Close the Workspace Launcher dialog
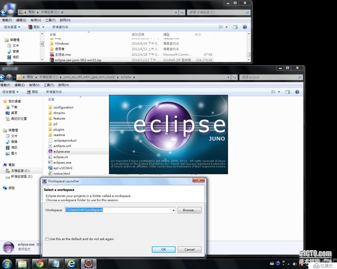The height and width of the screenshot is (269, 337). click(199, 180)
